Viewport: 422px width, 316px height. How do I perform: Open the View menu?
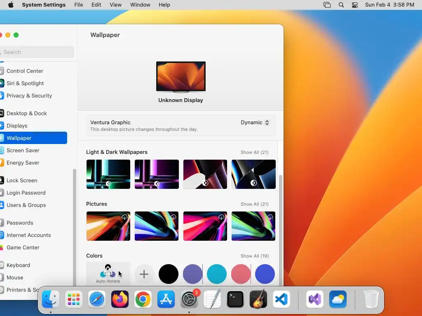(116, 5)
